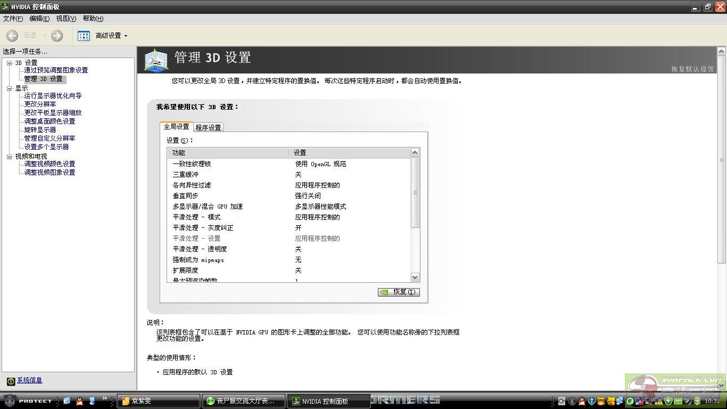Click the 恢复(T) restore button

click(399, 292)
